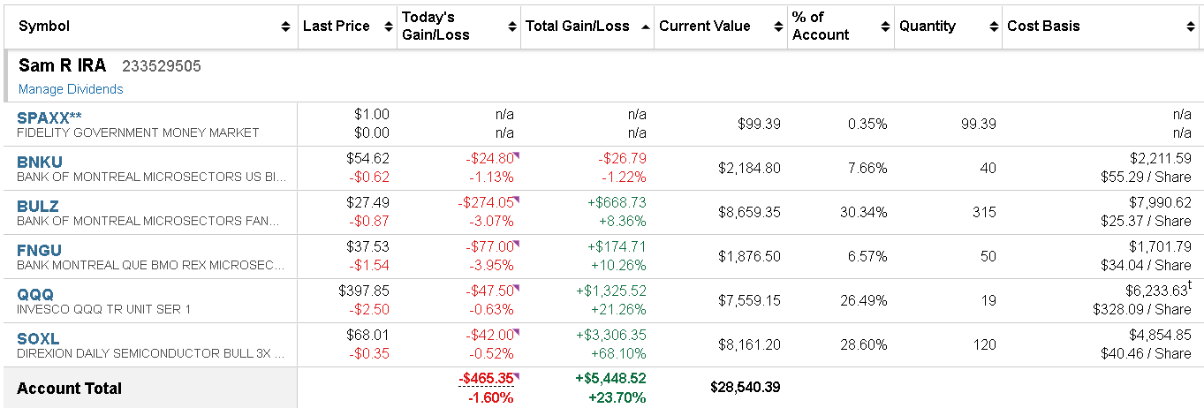Sort by Quantity column arrows
This screenshot has width=1204, height=408.
[994, 26]
